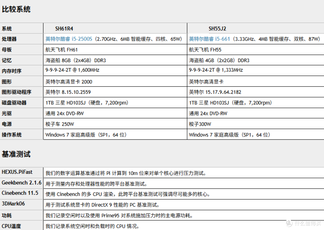Click the 空闲时和负载时的 CPU 情况 description
Screen dimensions: 324x230
click(92, 226)
